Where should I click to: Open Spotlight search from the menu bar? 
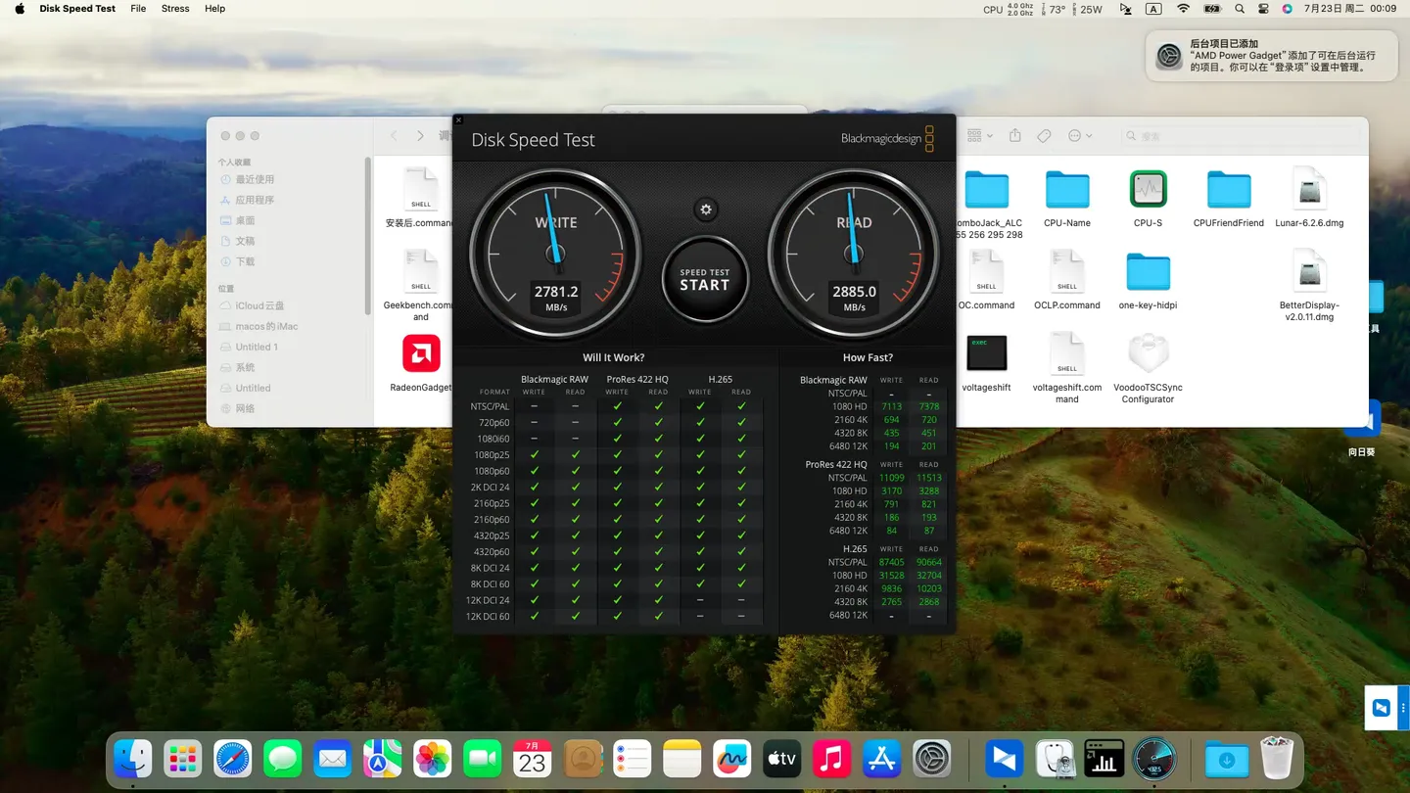click(1239, 9)
